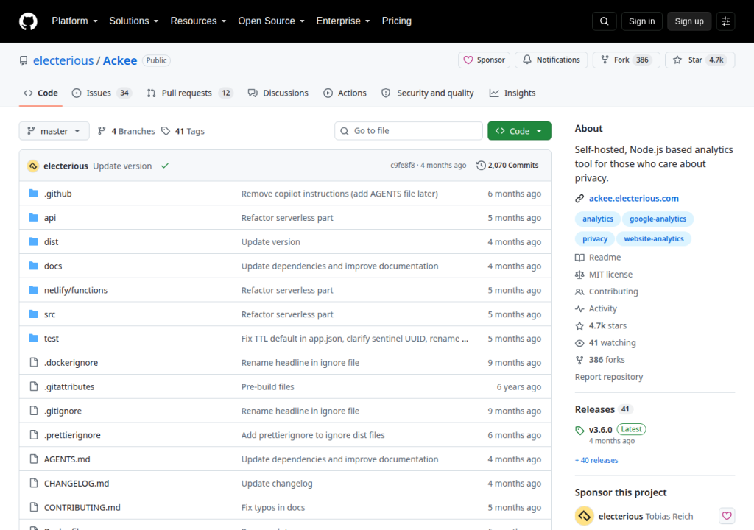Click the scale icon next to MIT license
The height and width of the screenshot is (530, 754).
(579, 275)
